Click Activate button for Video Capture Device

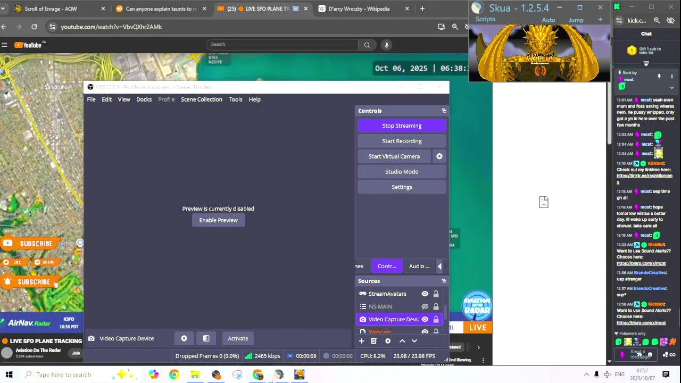pyautogui.click(x=238, y=338)
